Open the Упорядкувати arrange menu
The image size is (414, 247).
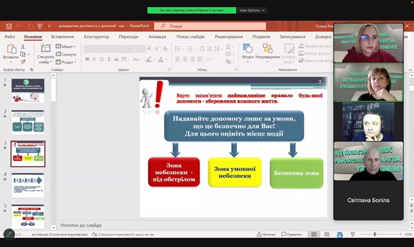point(267,53)
